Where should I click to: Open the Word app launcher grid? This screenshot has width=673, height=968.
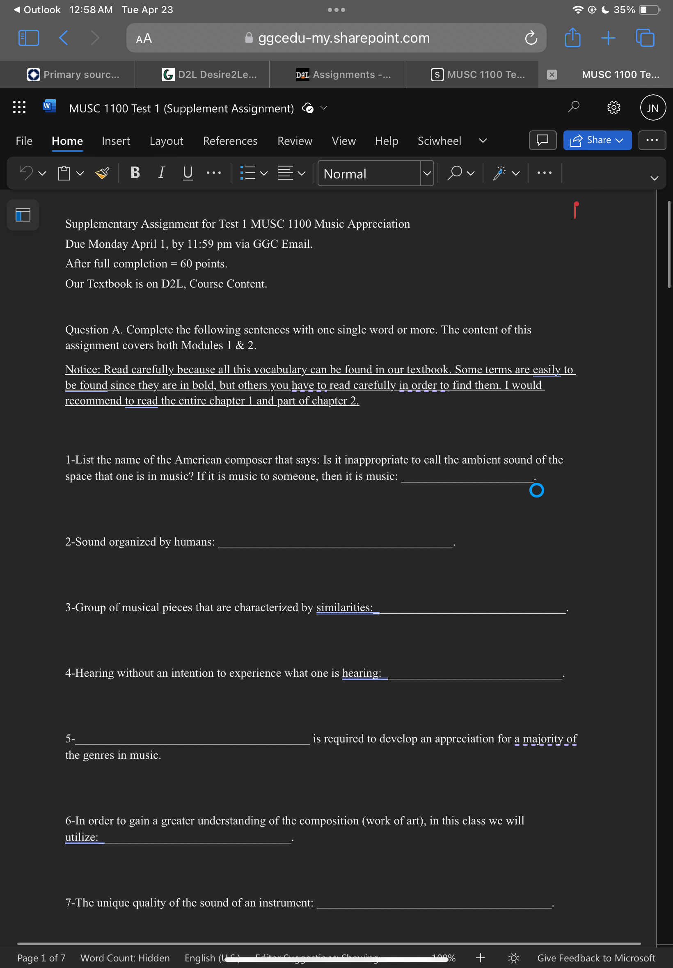[x=19, y=107]
